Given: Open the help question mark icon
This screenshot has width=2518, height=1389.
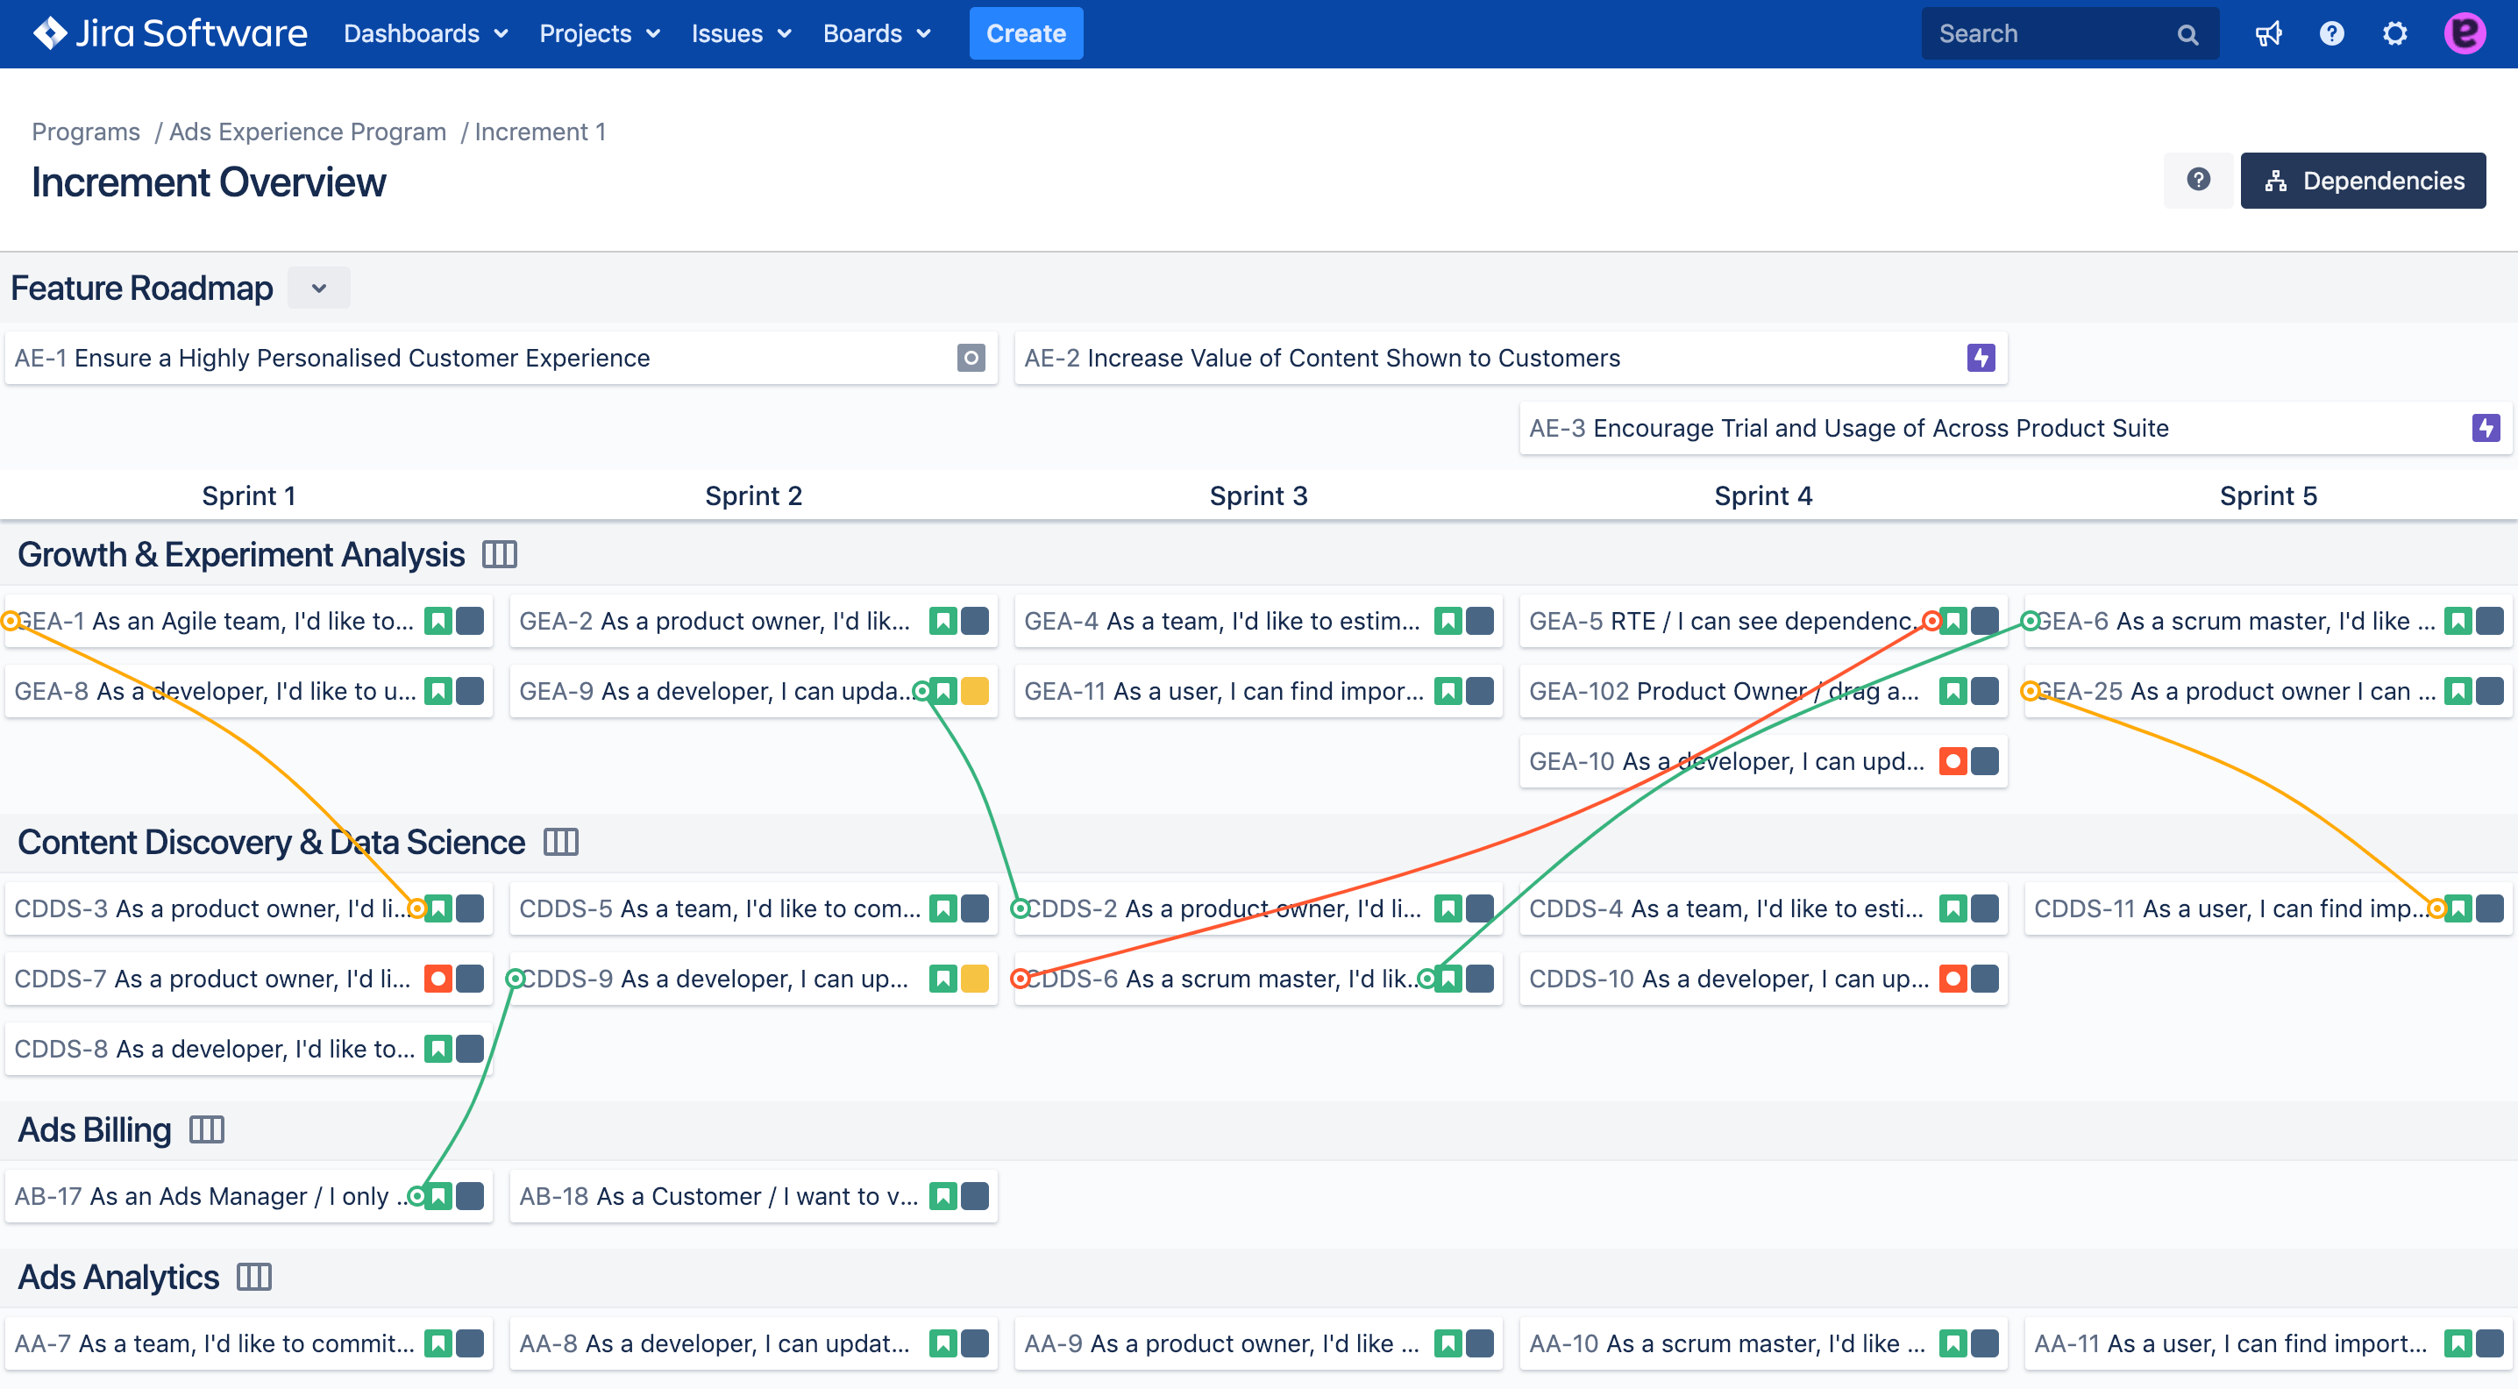Looking at the screenshot, I should (x=2331, y=32).
